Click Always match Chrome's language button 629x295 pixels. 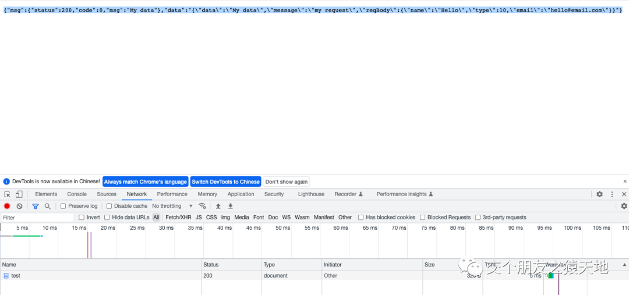[x=145, y=182]
